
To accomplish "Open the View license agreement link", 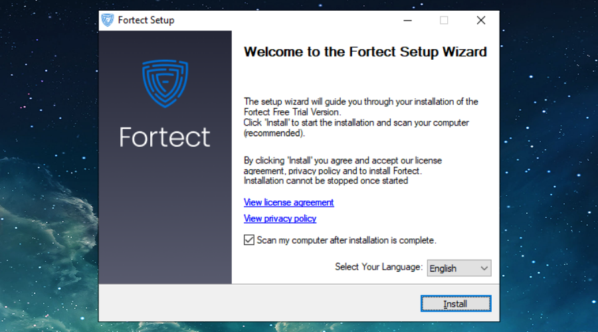I will pyautogui.click(x=288, y=202).
